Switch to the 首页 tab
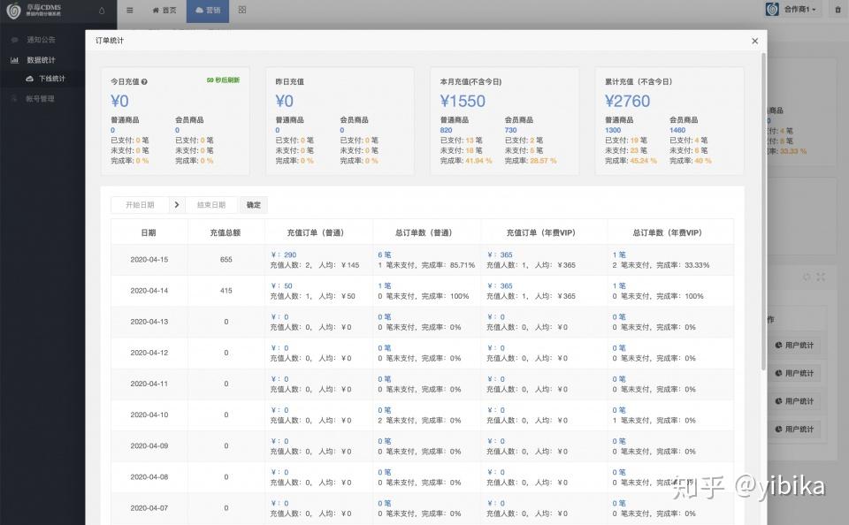849x525 pixels. pyautogui.click(x=164, y=10)
